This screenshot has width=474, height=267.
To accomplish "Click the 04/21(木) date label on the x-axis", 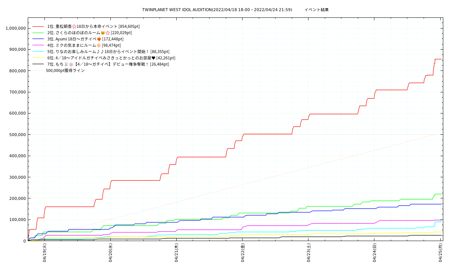I will 177,253.
